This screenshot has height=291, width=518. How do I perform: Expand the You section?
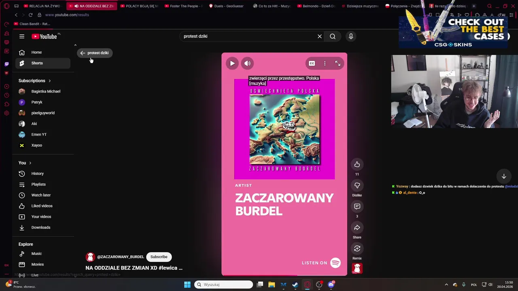point(25,163)
